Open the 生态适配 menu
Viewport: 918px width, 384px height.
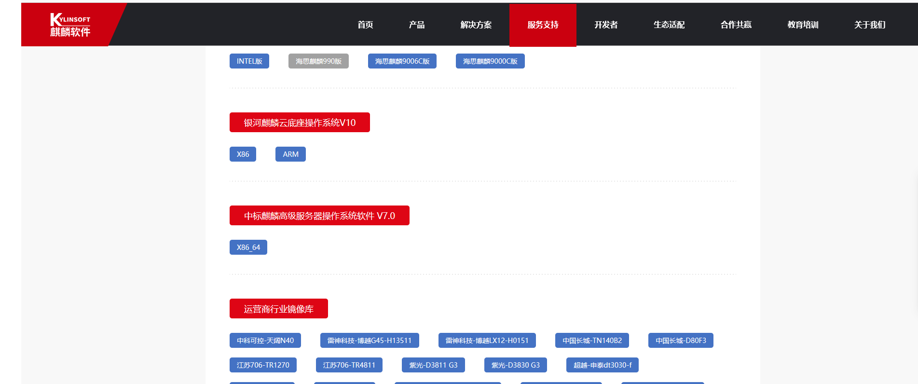(669, 25)
